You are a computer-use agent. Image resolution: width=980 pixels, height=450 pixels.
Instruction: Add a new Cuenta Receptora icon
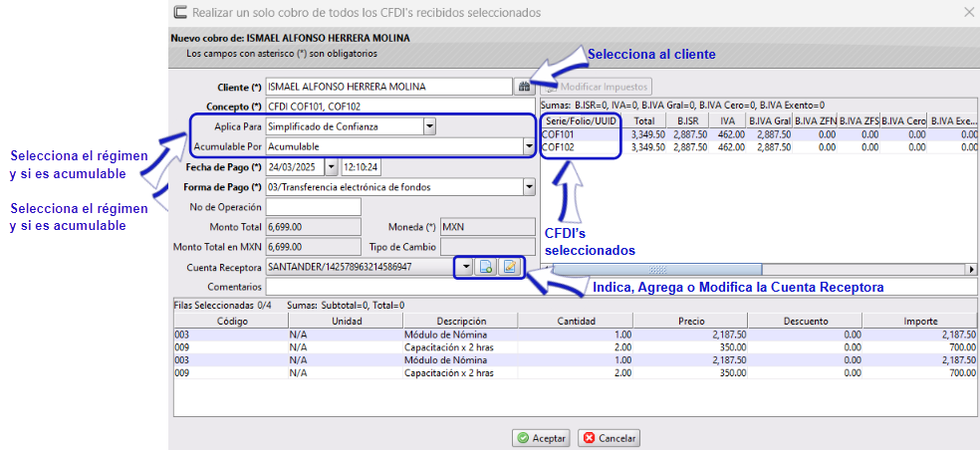click(x=485, y=267)
